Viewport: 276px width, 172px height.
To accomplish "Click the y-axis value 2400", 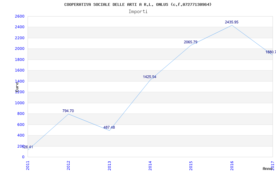I will [x=20, y=27].
